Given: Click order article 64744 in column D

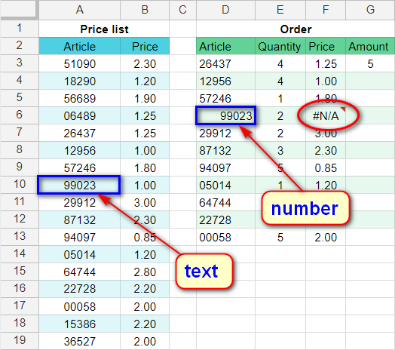Looking at the screenshot, I should (x=225, y=202).
